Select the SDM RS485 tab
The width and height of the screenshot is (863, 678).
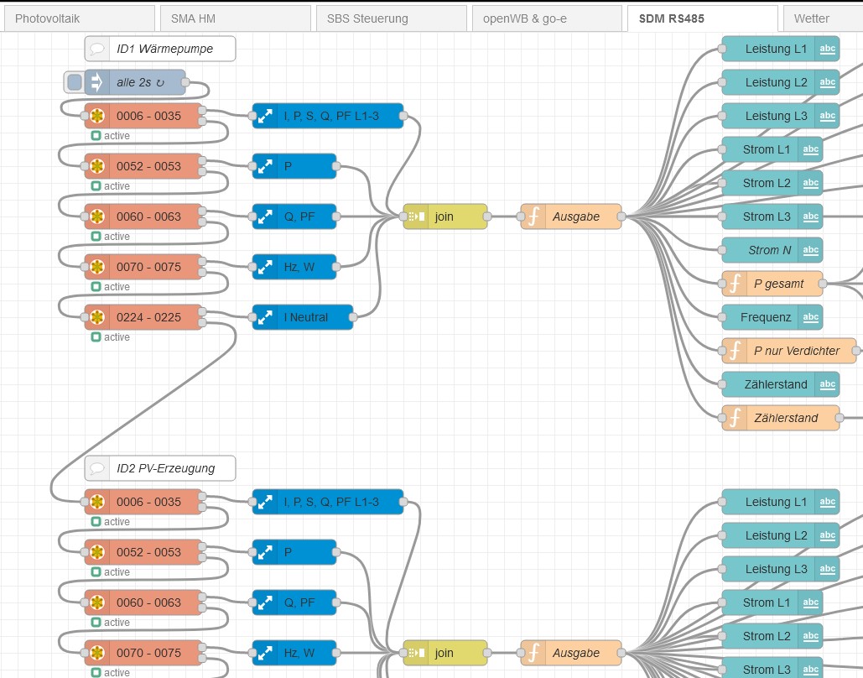tap(703, 18)
